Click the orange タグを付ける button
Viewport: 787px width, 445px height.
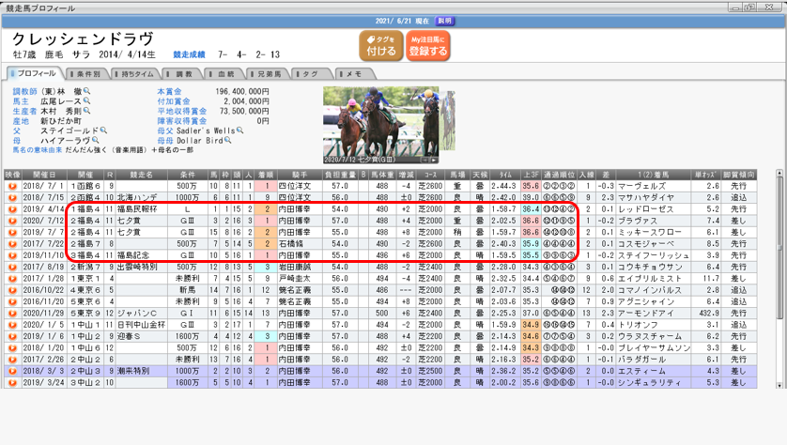[x=381, y=46]
